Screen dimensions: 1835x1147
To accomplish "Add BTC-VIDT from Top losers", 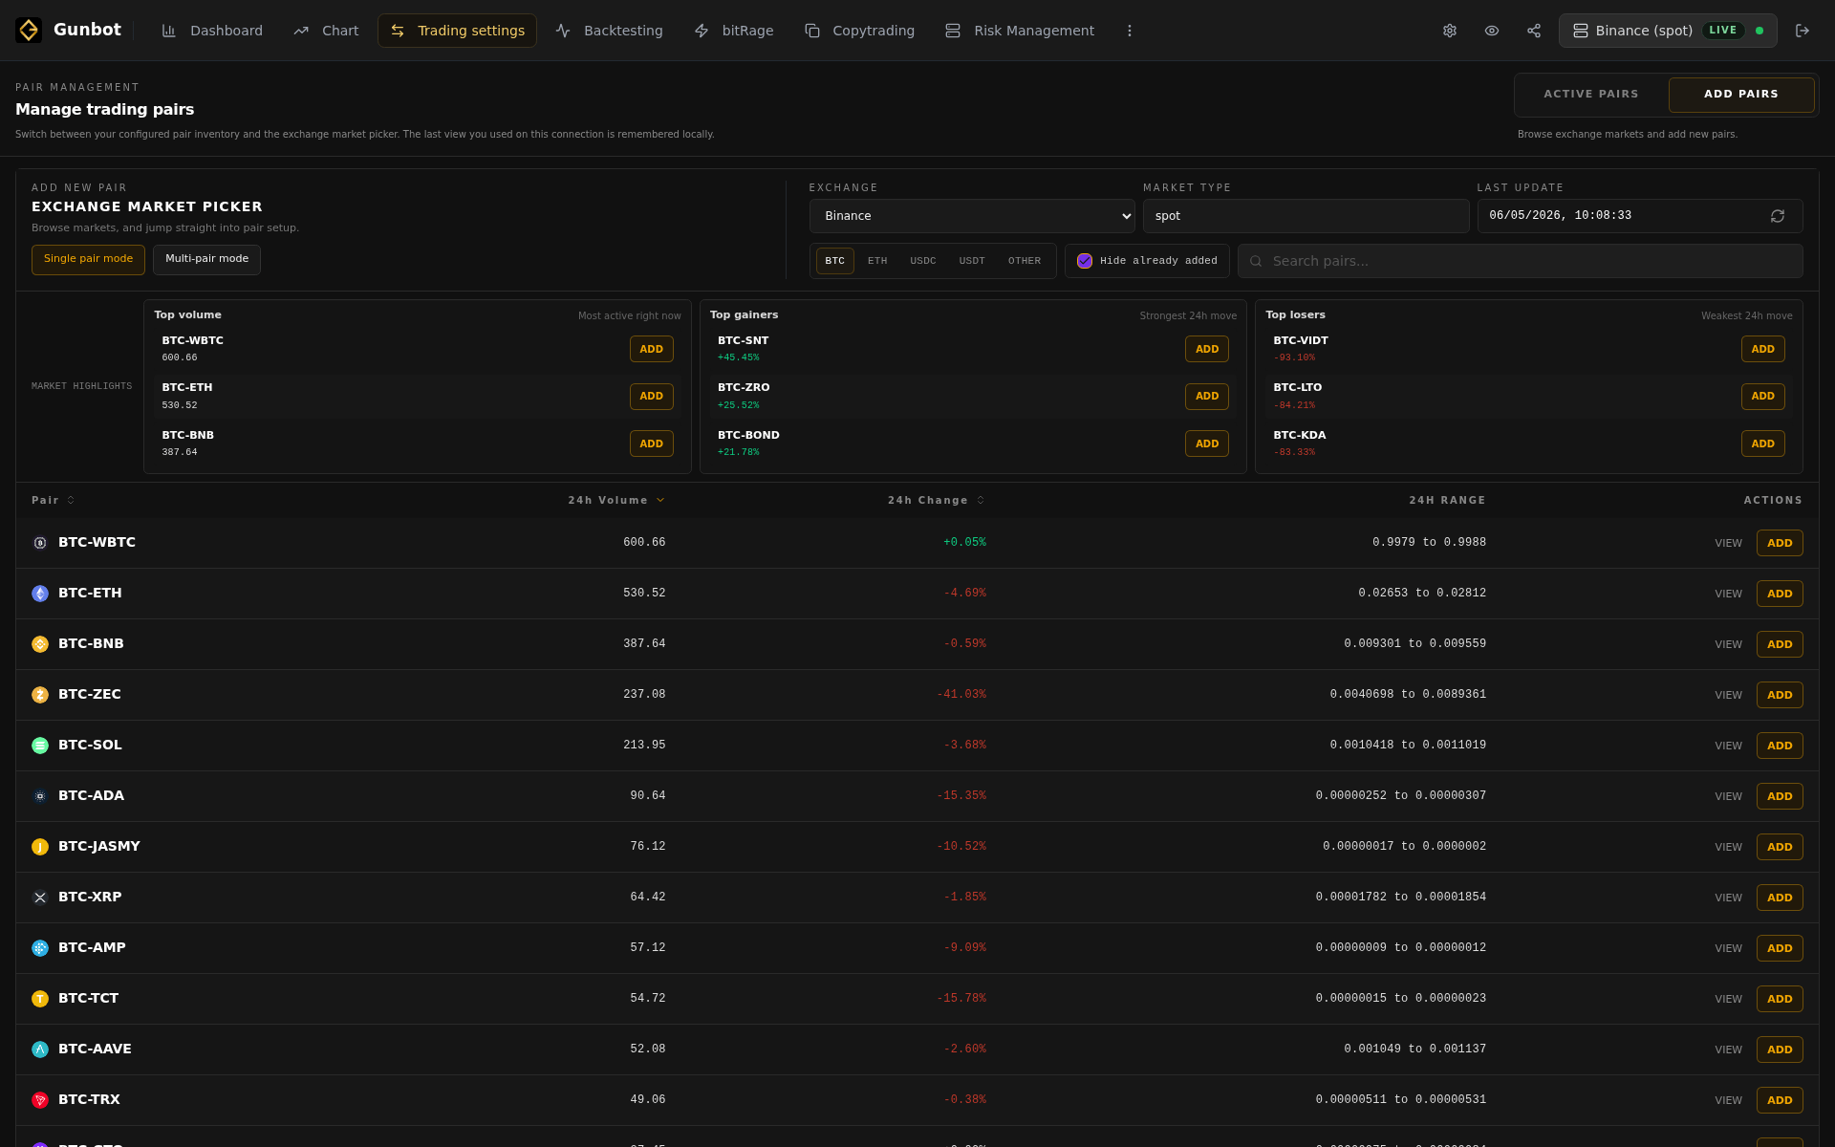I will point(1763,349).
